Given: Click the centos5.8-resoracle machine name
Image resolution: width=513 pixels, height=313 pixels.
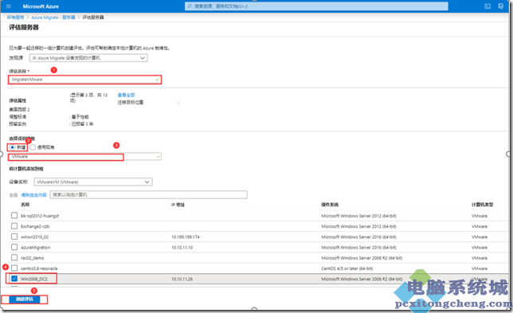Looking at the screenshot, I should coord(39,268).
